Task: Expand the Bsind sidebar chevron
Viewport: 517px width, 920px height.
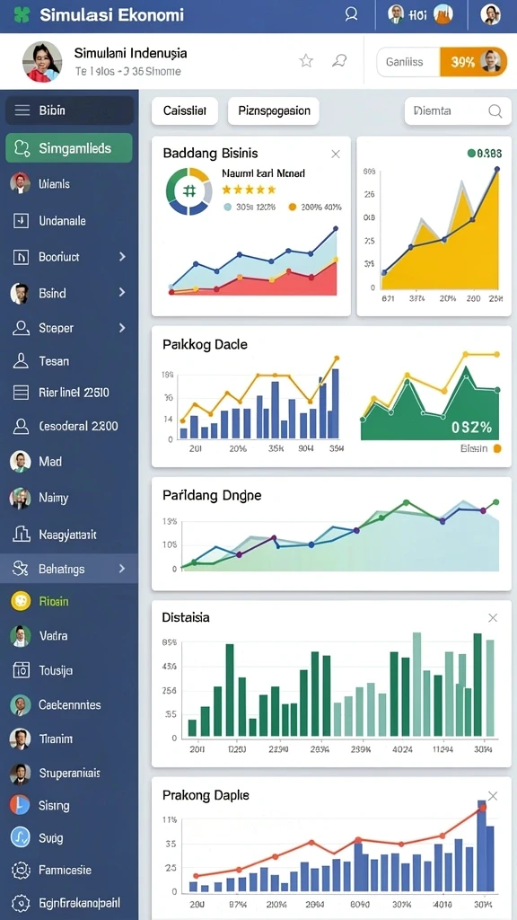Action: coord(122,292)
